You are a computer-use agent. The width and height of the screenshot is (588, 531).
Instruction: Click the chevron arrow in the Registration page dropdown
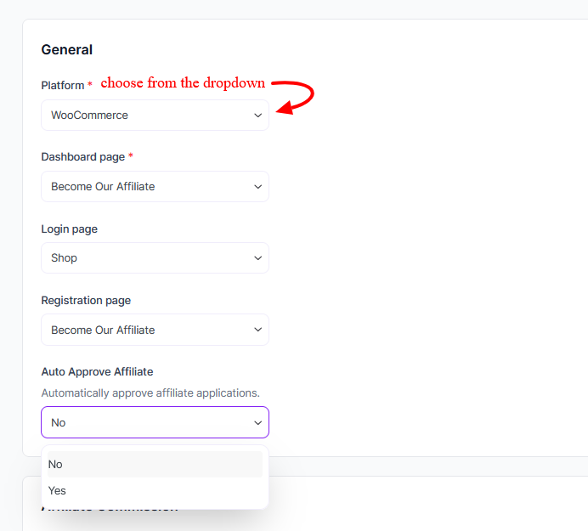tap(258, 330)
